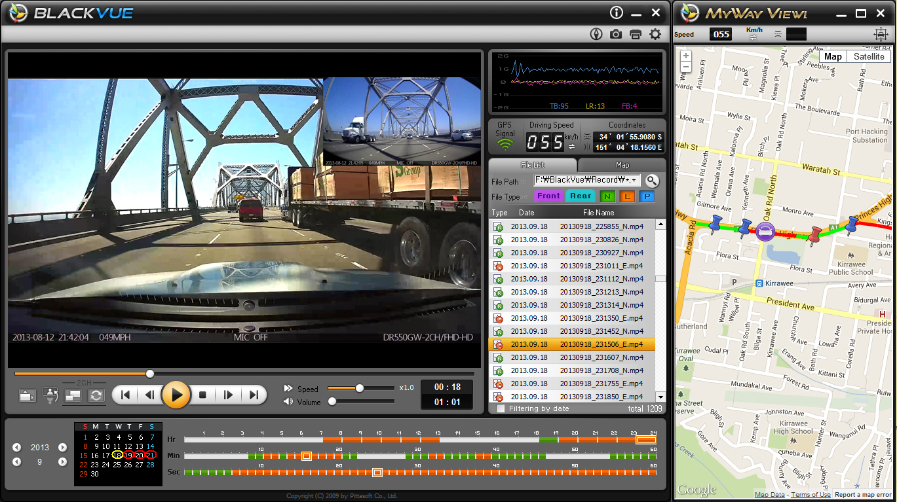The image size is (897, 502).
Task: Go to next year after 2013
Action: 62,448
